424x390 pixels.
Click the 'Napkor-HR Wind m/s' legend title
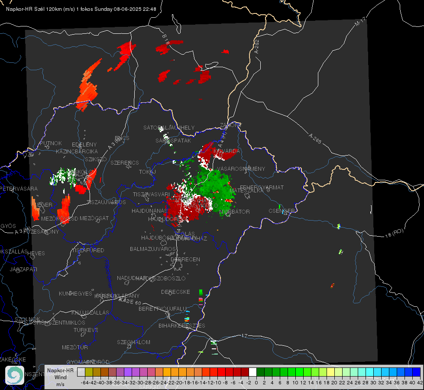pos(60,377)
